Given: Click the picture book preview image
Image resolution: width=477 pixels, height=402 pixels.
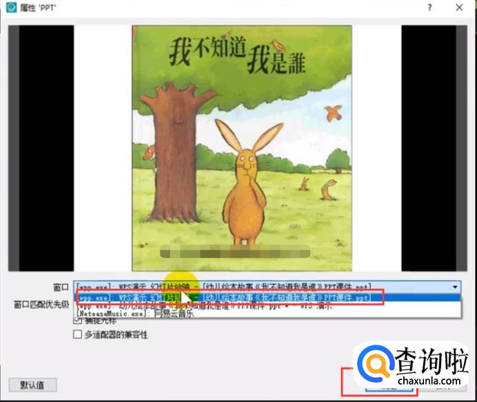Looking at the screenshot, I should click(x=241, y=148).
